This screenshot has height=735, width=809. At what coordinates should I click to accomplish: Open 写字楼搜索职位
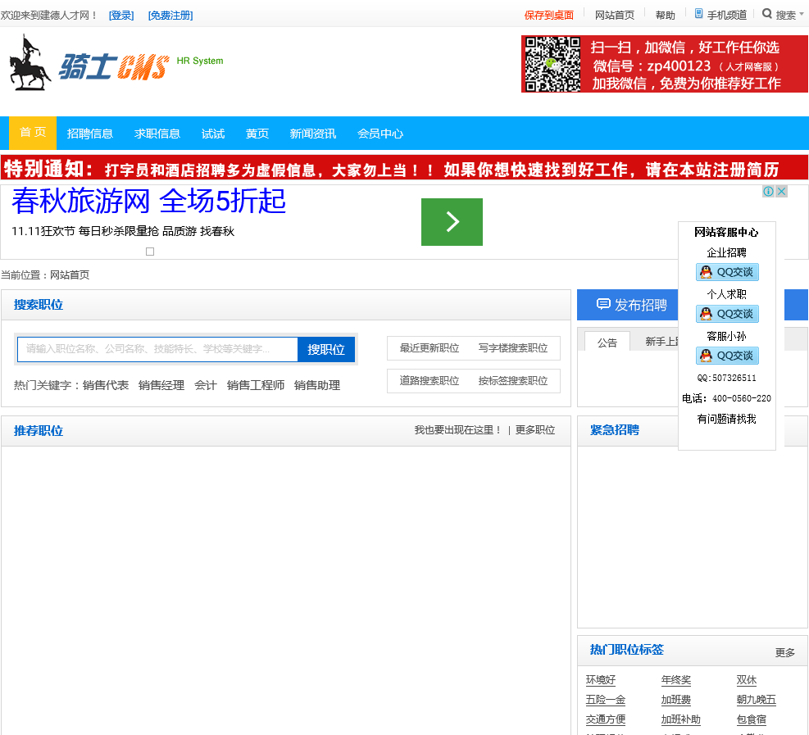[513, 348]
